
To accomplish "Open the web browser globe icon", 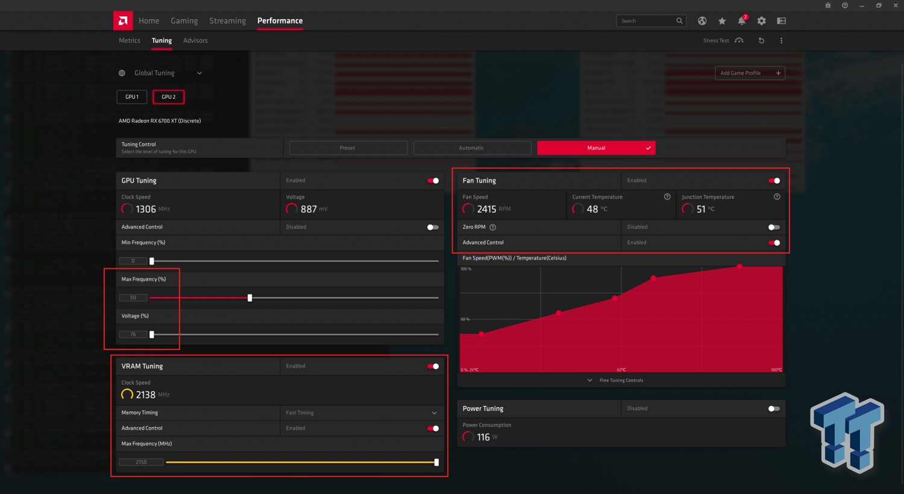I will pos(702,21).
